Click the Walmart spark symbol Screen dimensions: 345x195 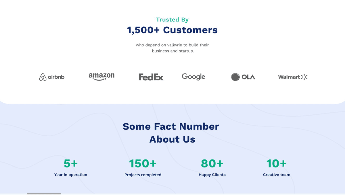tap(304, 77)
